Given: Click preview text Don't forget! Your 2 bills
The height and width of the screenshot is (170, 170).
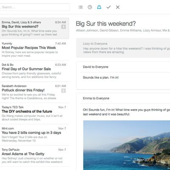Looking at the screenshot, I should pyautogui.click(x=24, y=139).
